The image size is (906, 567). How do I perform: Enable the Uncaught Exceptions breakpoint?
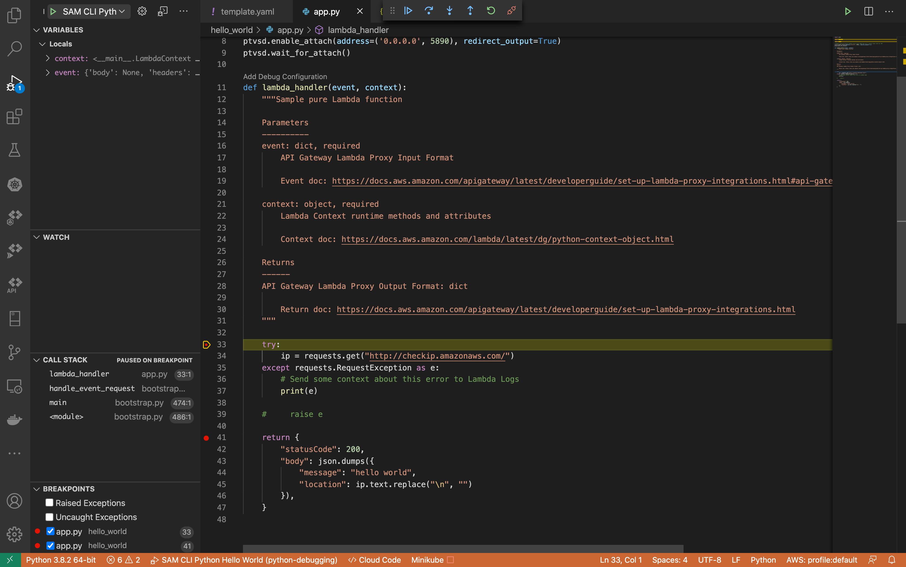(49, 517)
